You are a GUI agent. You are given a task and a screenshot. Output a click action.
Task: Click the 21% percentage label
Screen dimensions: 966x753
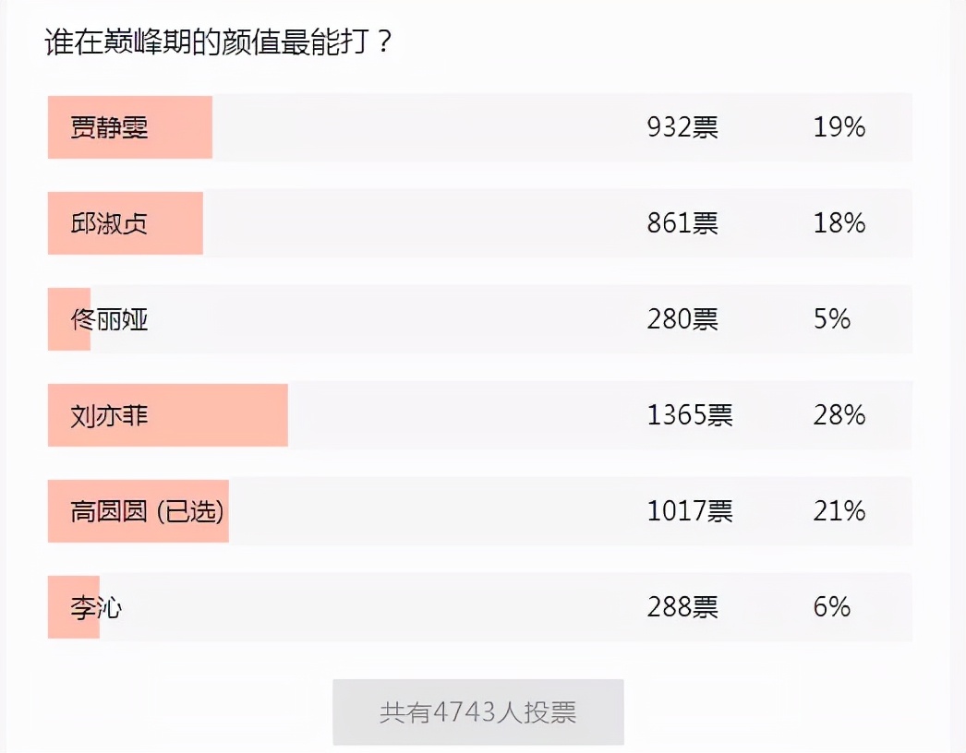[x=839, y=511]
